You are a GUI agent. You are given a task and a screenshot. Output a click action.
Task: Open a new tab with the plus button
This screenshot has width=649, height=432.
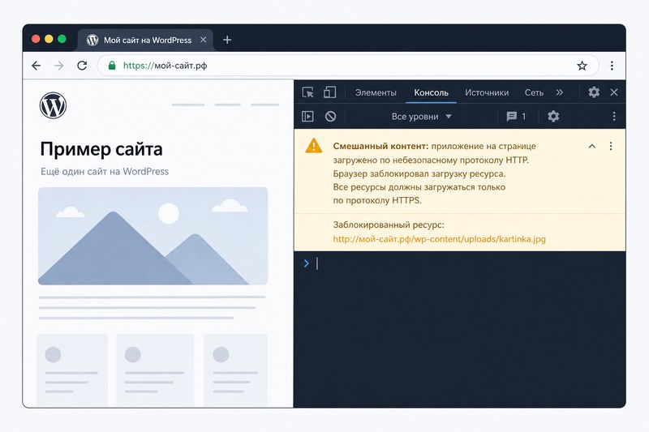click(x=227, y=40)
